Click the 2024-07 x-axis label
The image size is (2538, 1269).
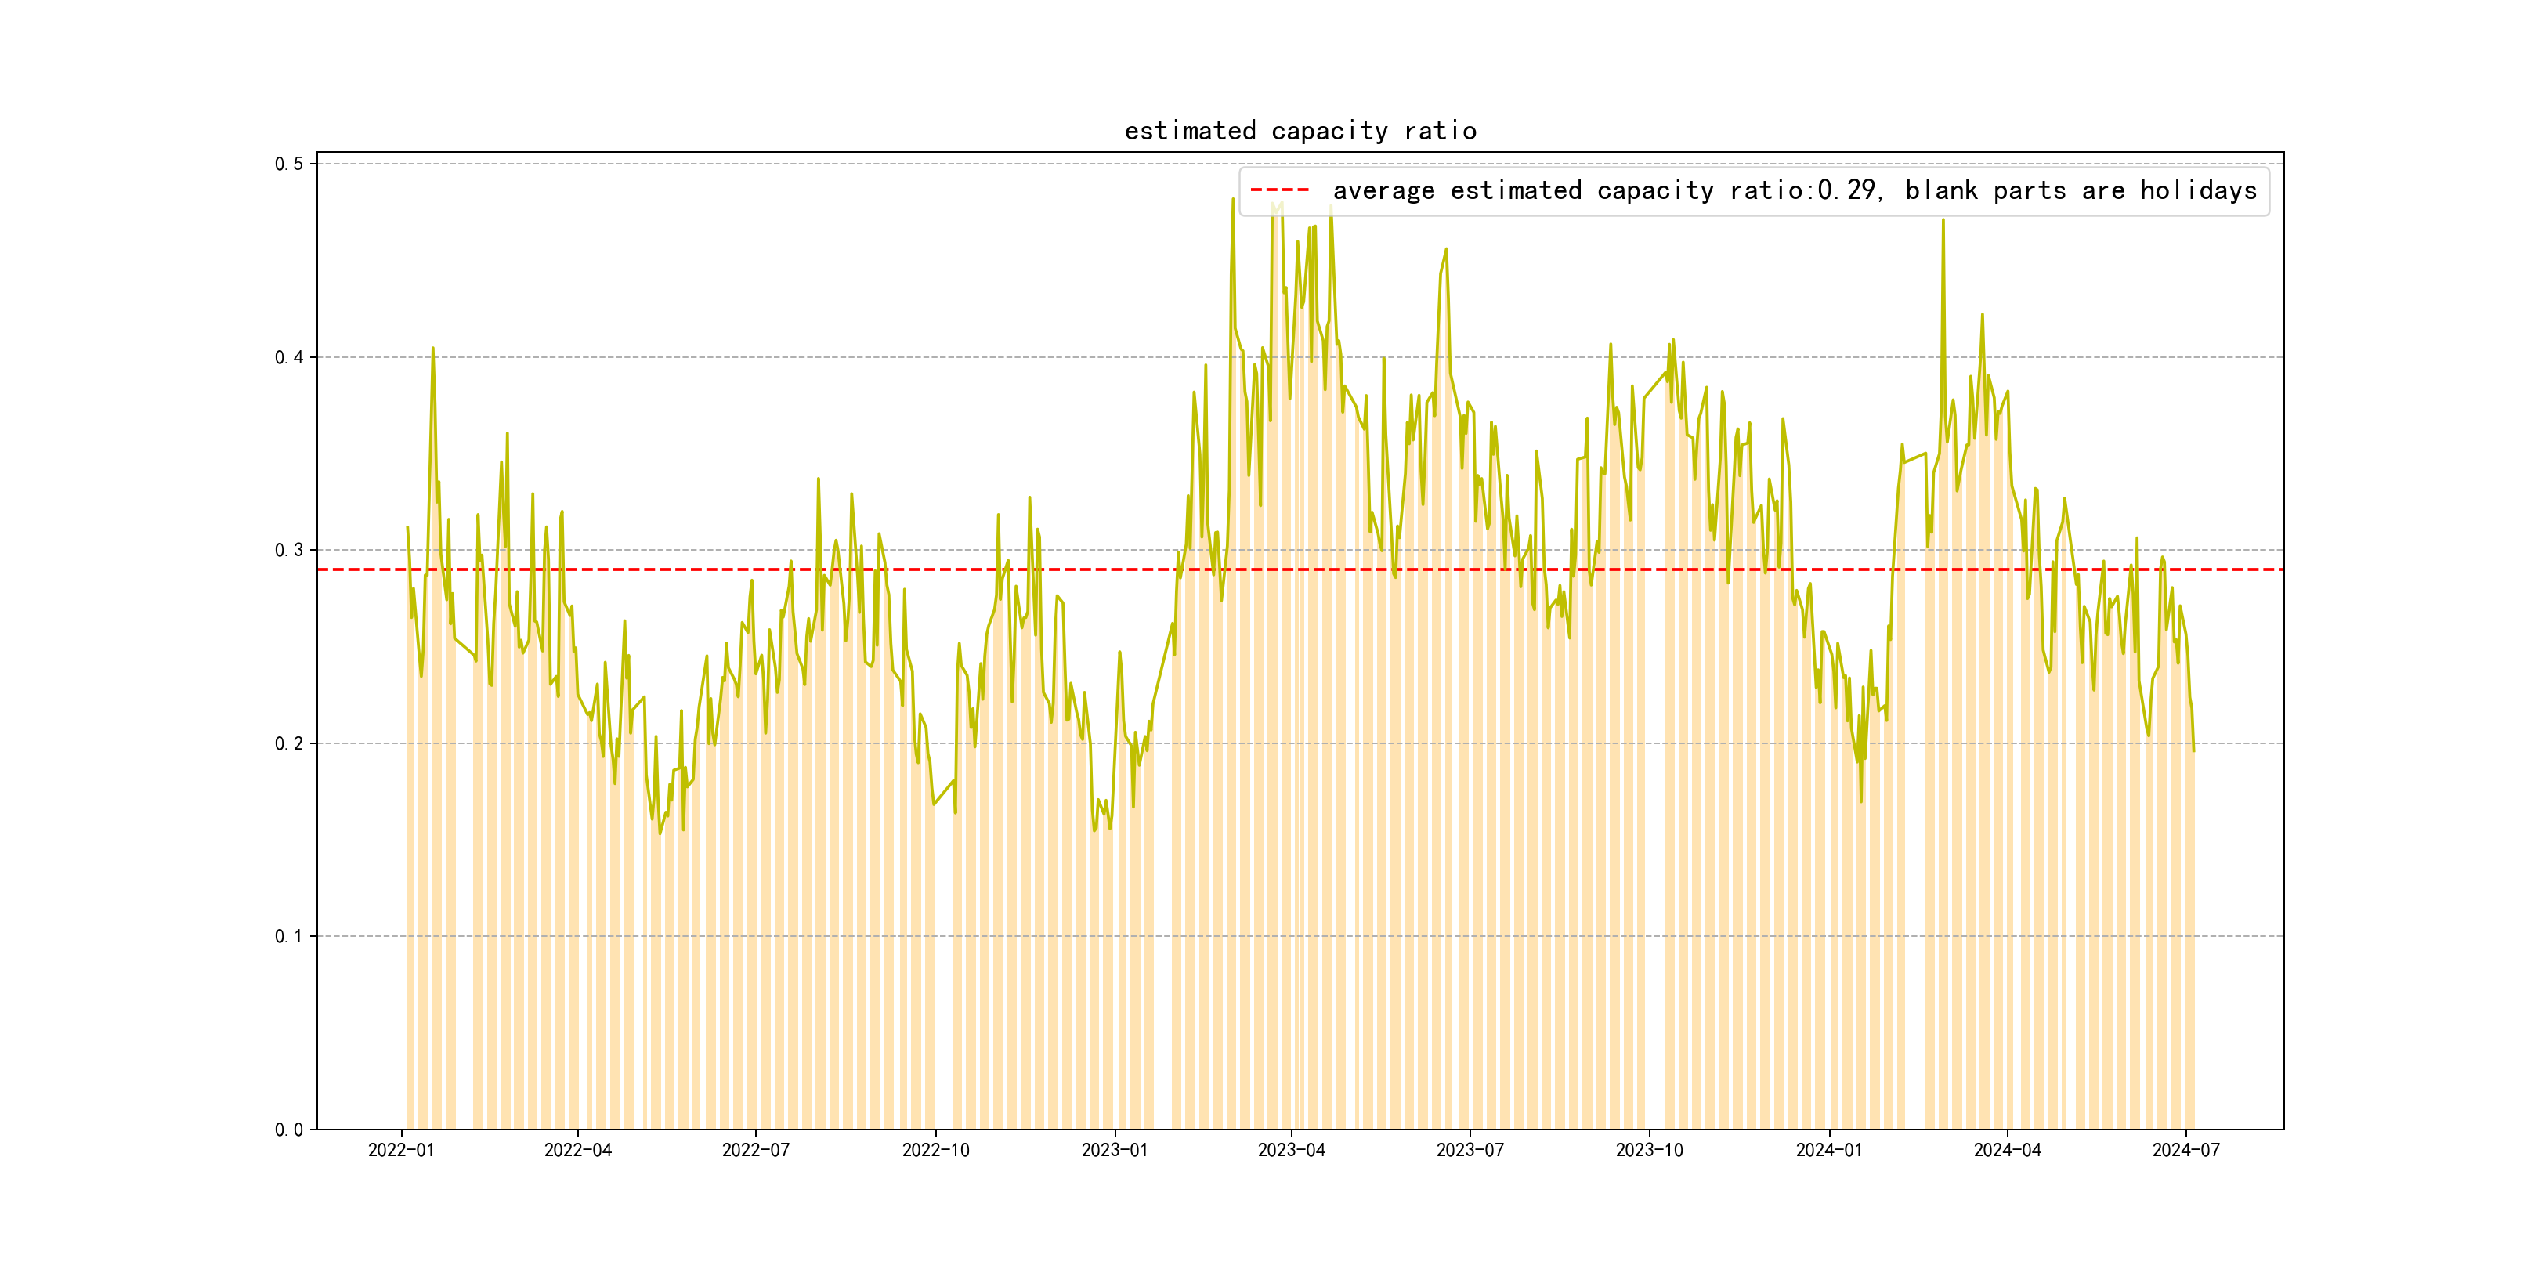click(x=2185, y=1150)
